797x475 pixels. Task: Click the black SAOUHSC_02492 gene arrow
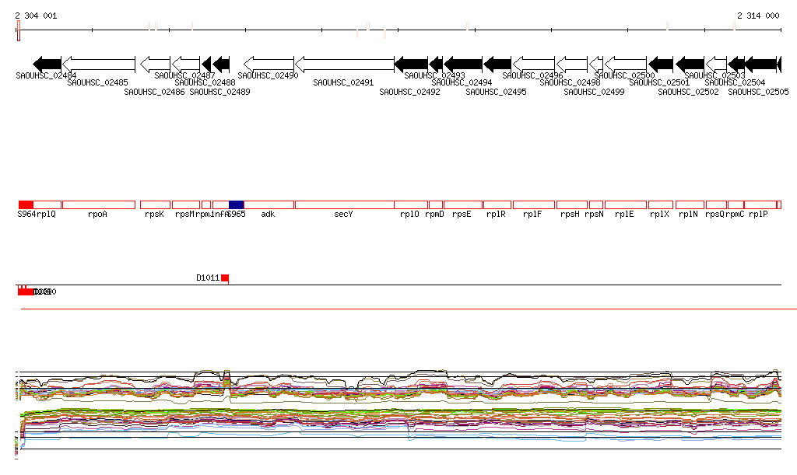click(411, 65)
